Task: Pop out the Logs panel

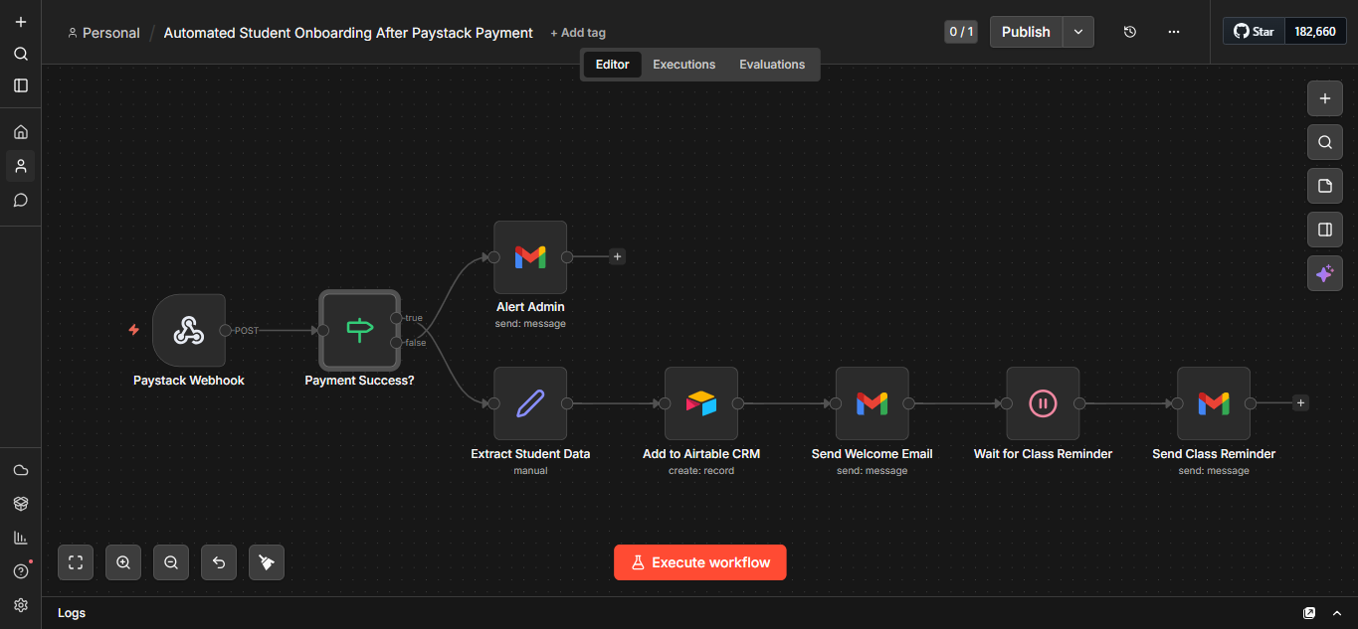Action: [1309, 613]
